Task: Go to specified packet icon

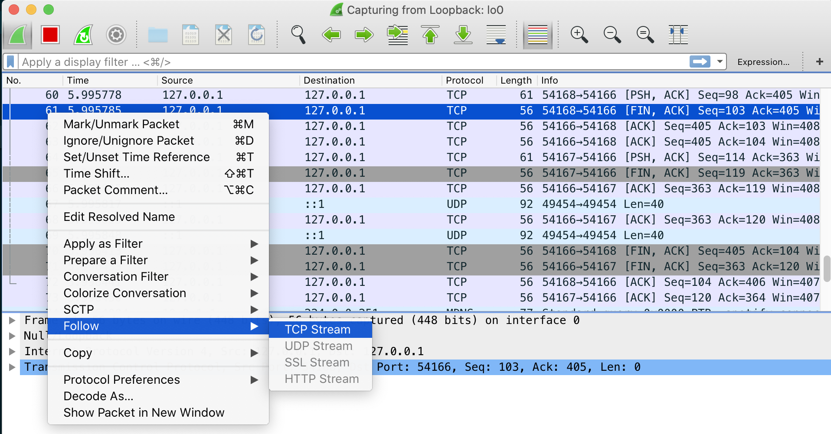Action: 397,35
